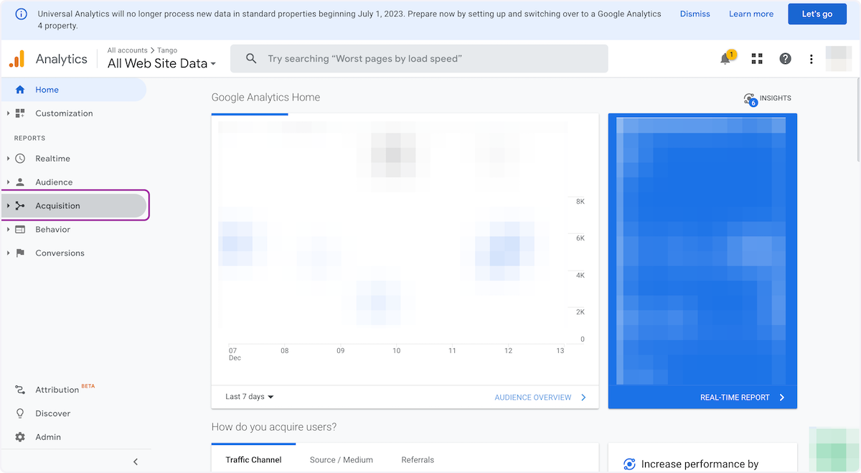Click the search magnifier icon
Image resolution: width=861 pixels, height=473 pixels.
tap(251, 59)
